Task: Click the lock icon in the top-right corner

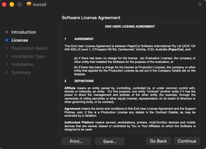Action: tap(200, 4)
